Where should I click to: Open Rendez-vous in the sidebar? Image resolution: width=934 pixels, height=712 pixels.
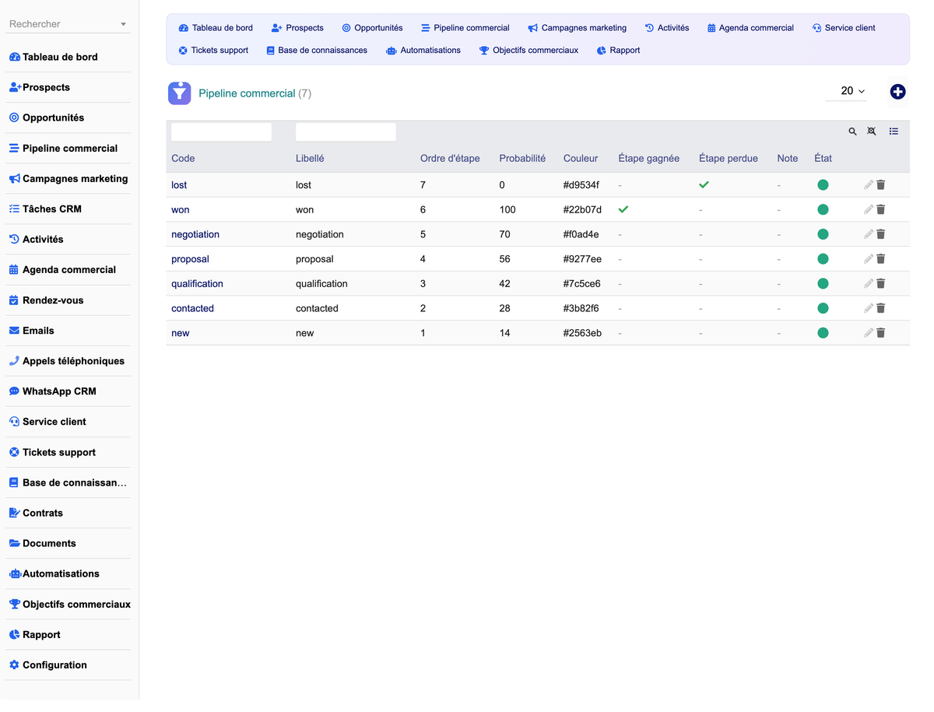pos(68,300)
